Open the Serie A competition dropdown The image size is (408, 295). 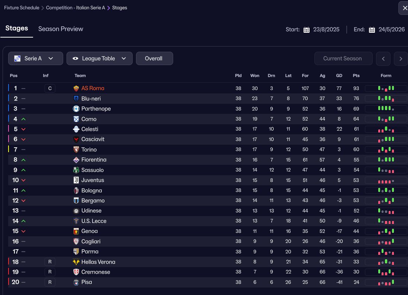coord(33,58)
